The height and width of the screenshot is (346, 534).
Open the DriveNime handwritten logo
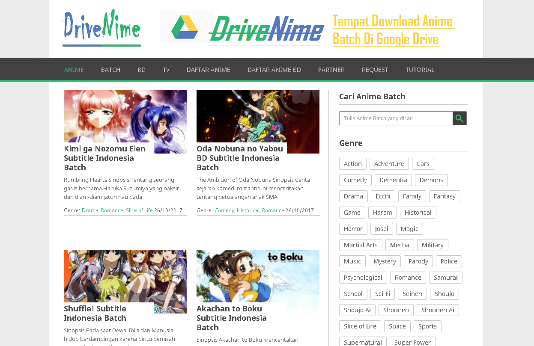(101, 28)
